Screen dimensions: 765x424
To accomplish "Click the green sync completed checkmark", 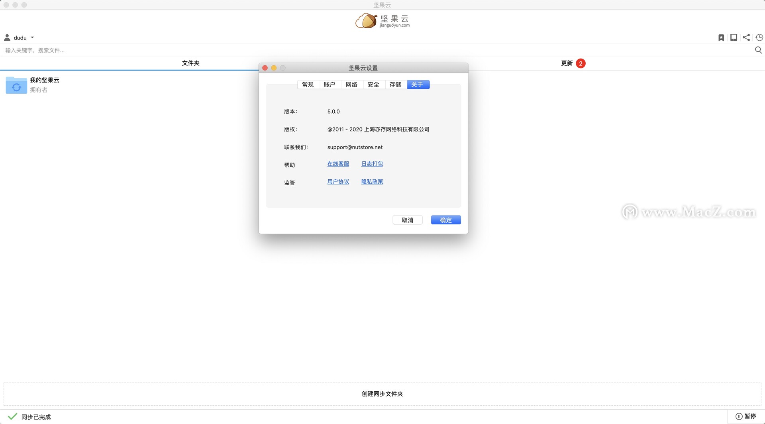I will [x=12, y=416].
